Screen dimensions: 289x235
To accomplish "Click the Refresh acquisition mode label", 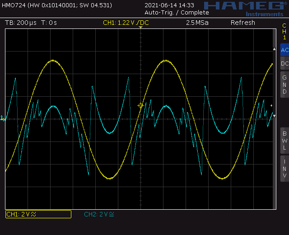I will coord(242,23).
